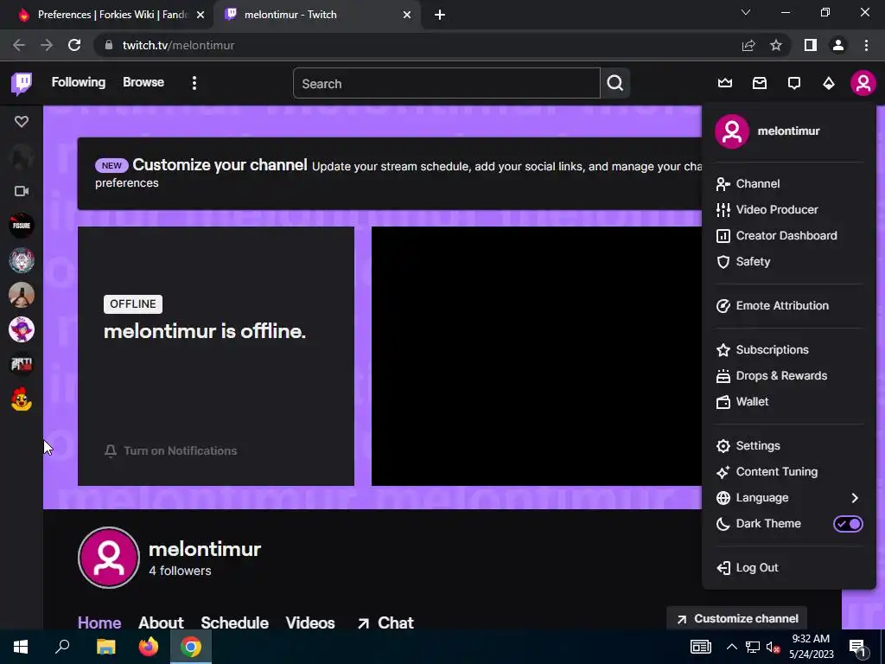Select Log Out text entry
The width and height of the screenshot is (885, 664).
point(757,567)
